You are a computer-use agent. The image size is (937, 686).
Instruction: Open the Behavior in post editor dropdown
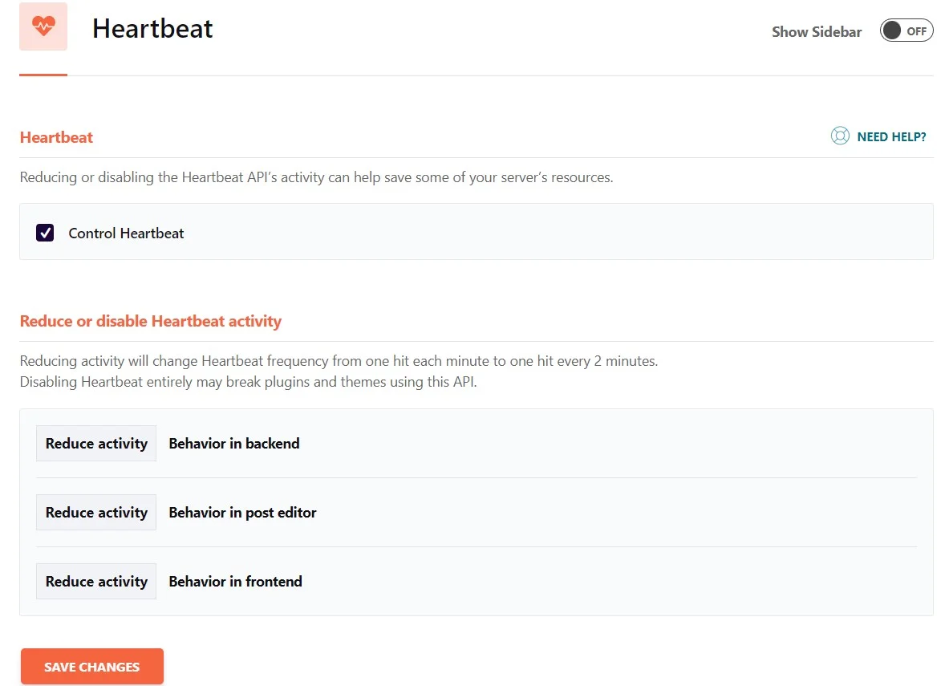click(x=96, y=512)
